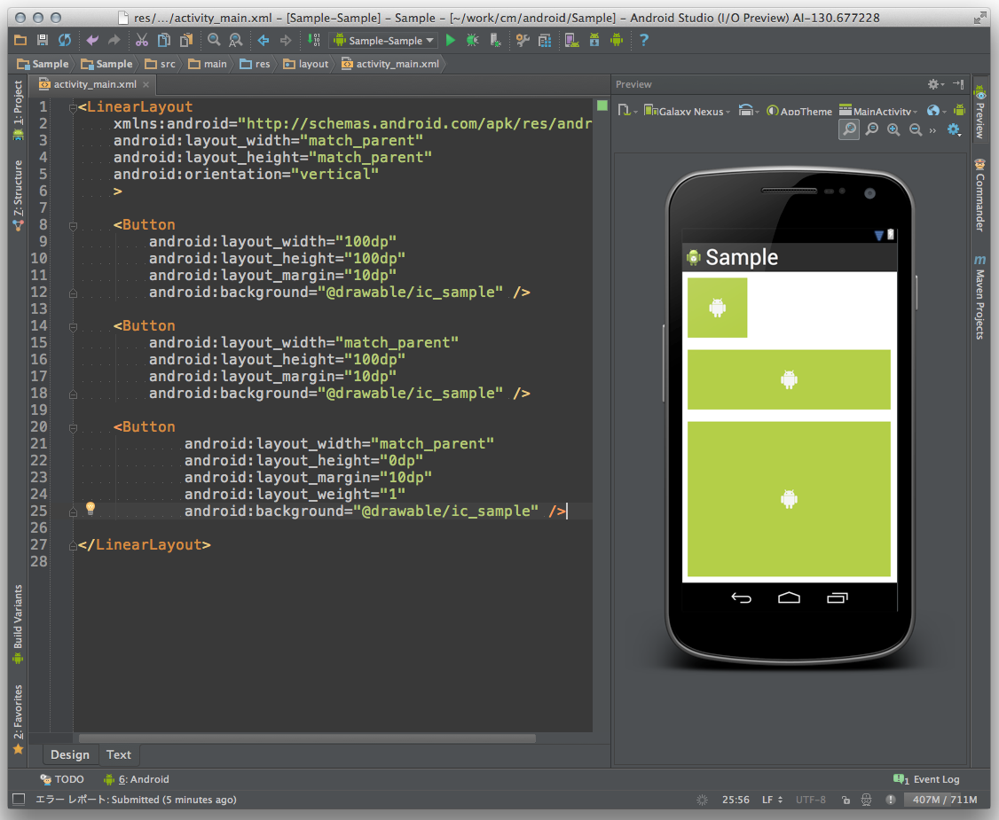Click the Paste clipboard icon
Image resolution: width=999 pixels, height=820 pixels.
[185, 41]
